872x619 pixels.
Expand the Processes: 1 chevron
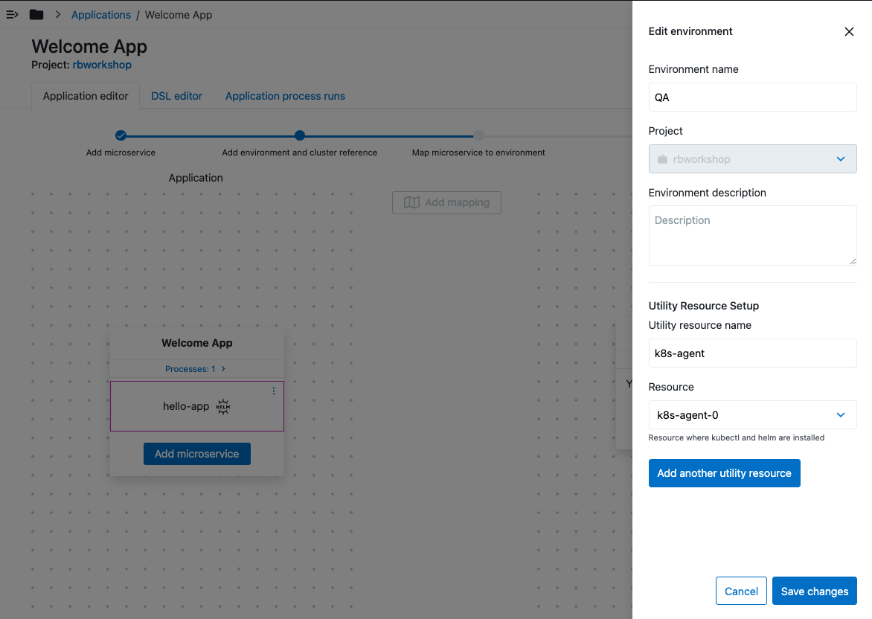[223, 369]
